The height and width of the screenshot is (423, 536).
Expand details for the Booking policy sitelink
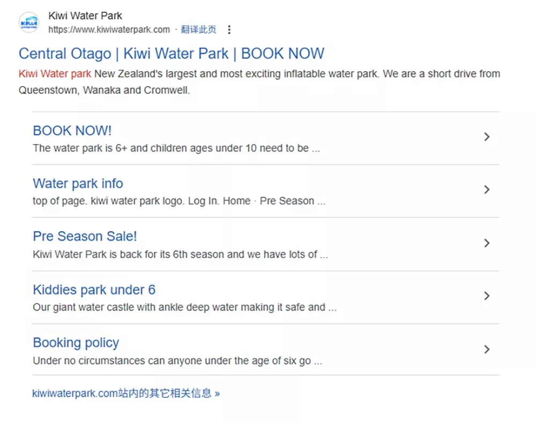click(x=487, y=349)
